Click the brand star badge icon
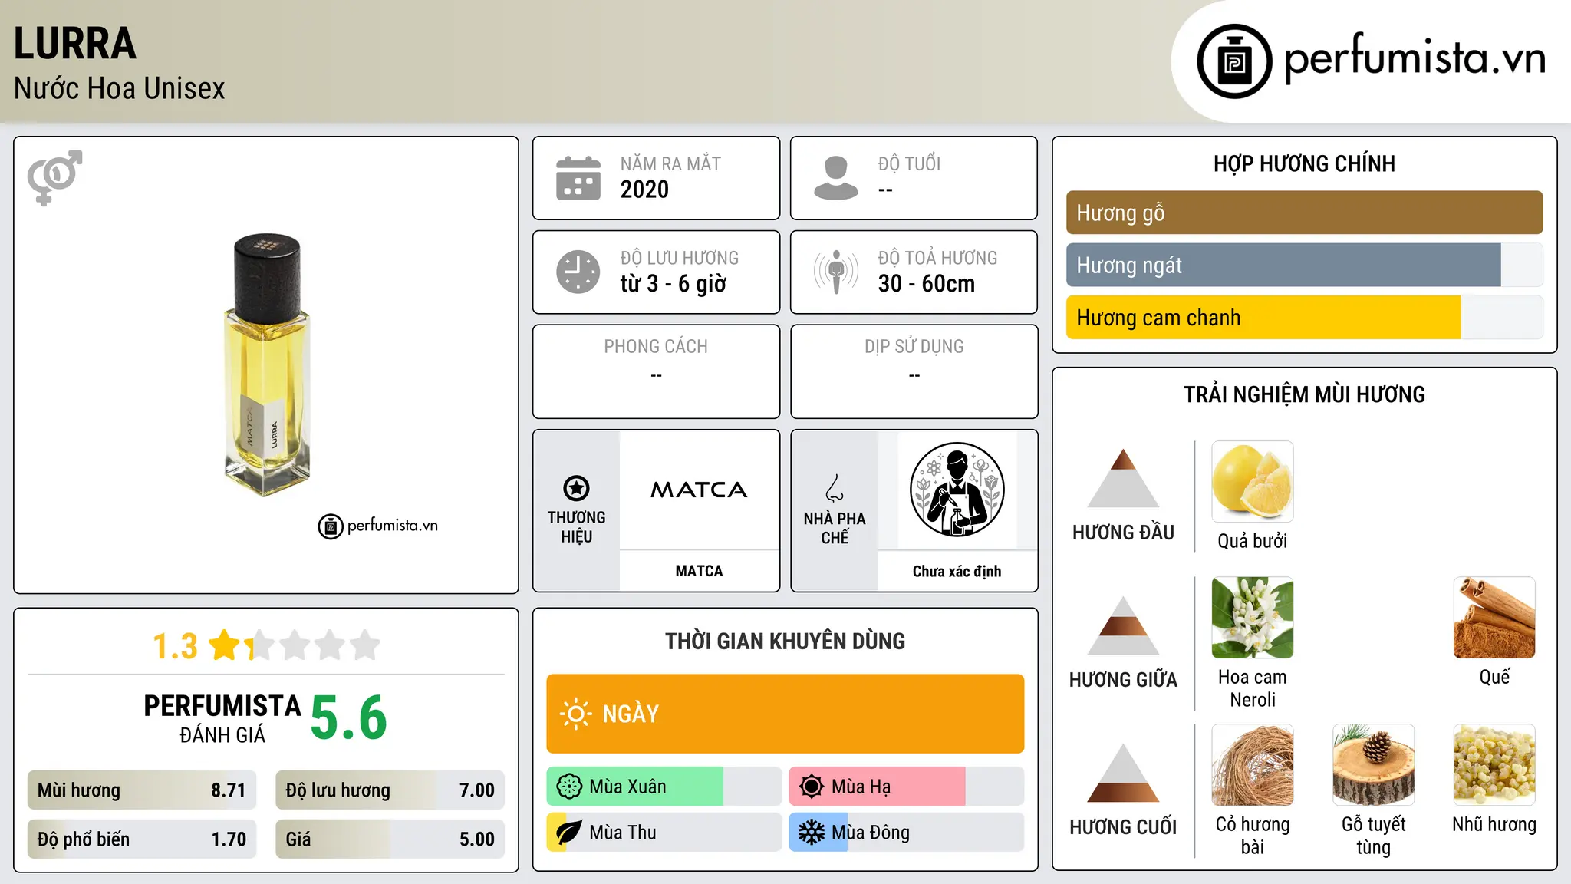Screen dimensions: 1571x884 576,488
